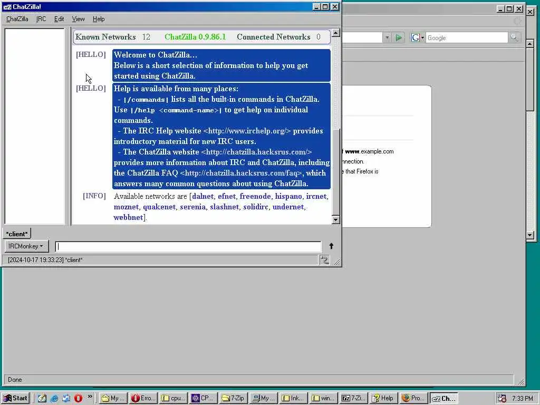Image resolution: width=540 pixels, height=405 pixels.
Task: Click the Internet Explorer quick launch icon
Action: (x=54, y=399)
